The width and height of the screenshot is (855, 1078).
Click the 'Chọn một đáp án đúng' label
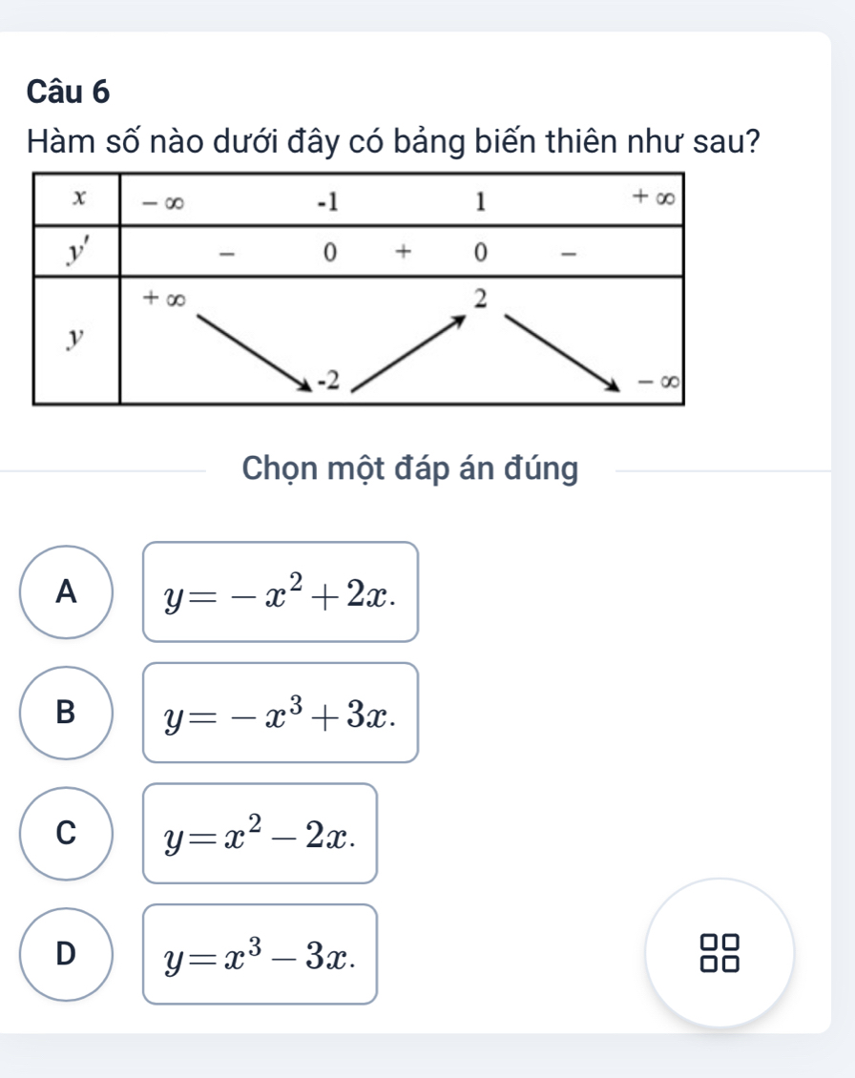[410, 469]
